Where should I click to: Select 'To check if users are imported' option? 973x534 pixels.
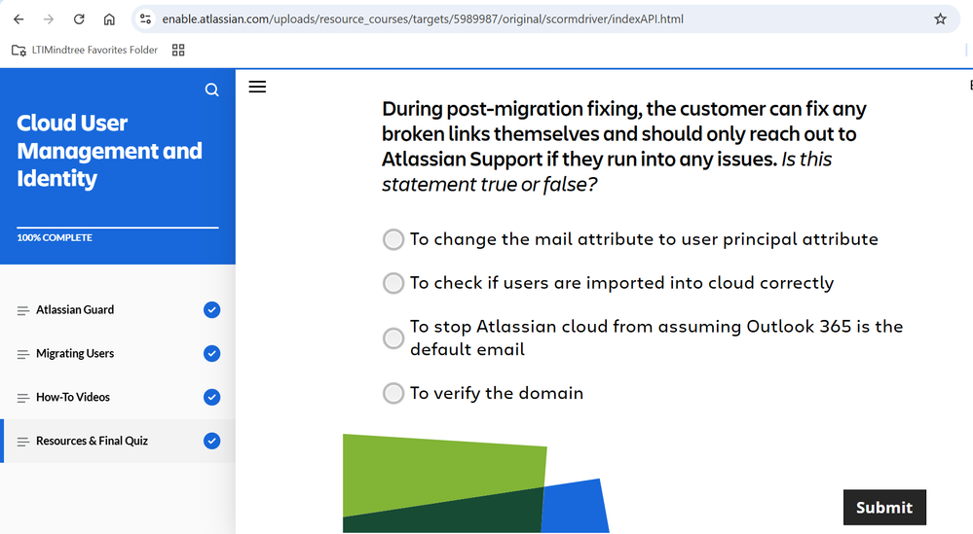[393, 283]
